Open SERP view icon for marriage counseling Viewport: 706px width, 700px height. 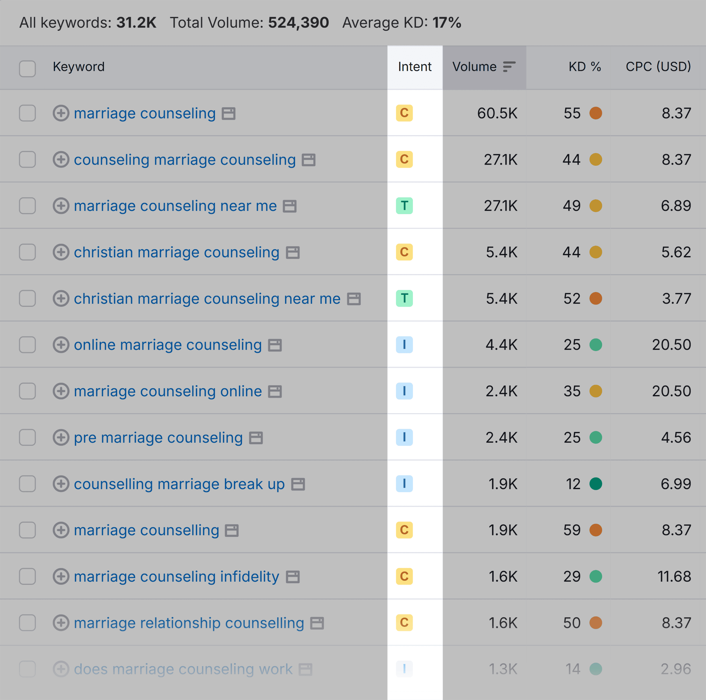[x=229, y=114]
